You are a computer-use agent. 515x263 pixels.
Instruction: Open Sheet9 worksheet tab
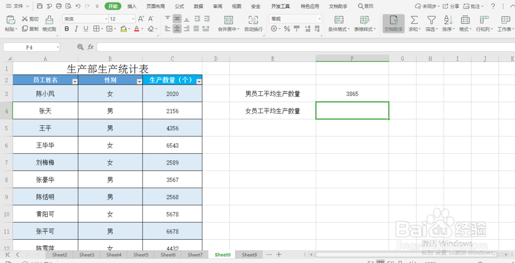pos(249,254)
